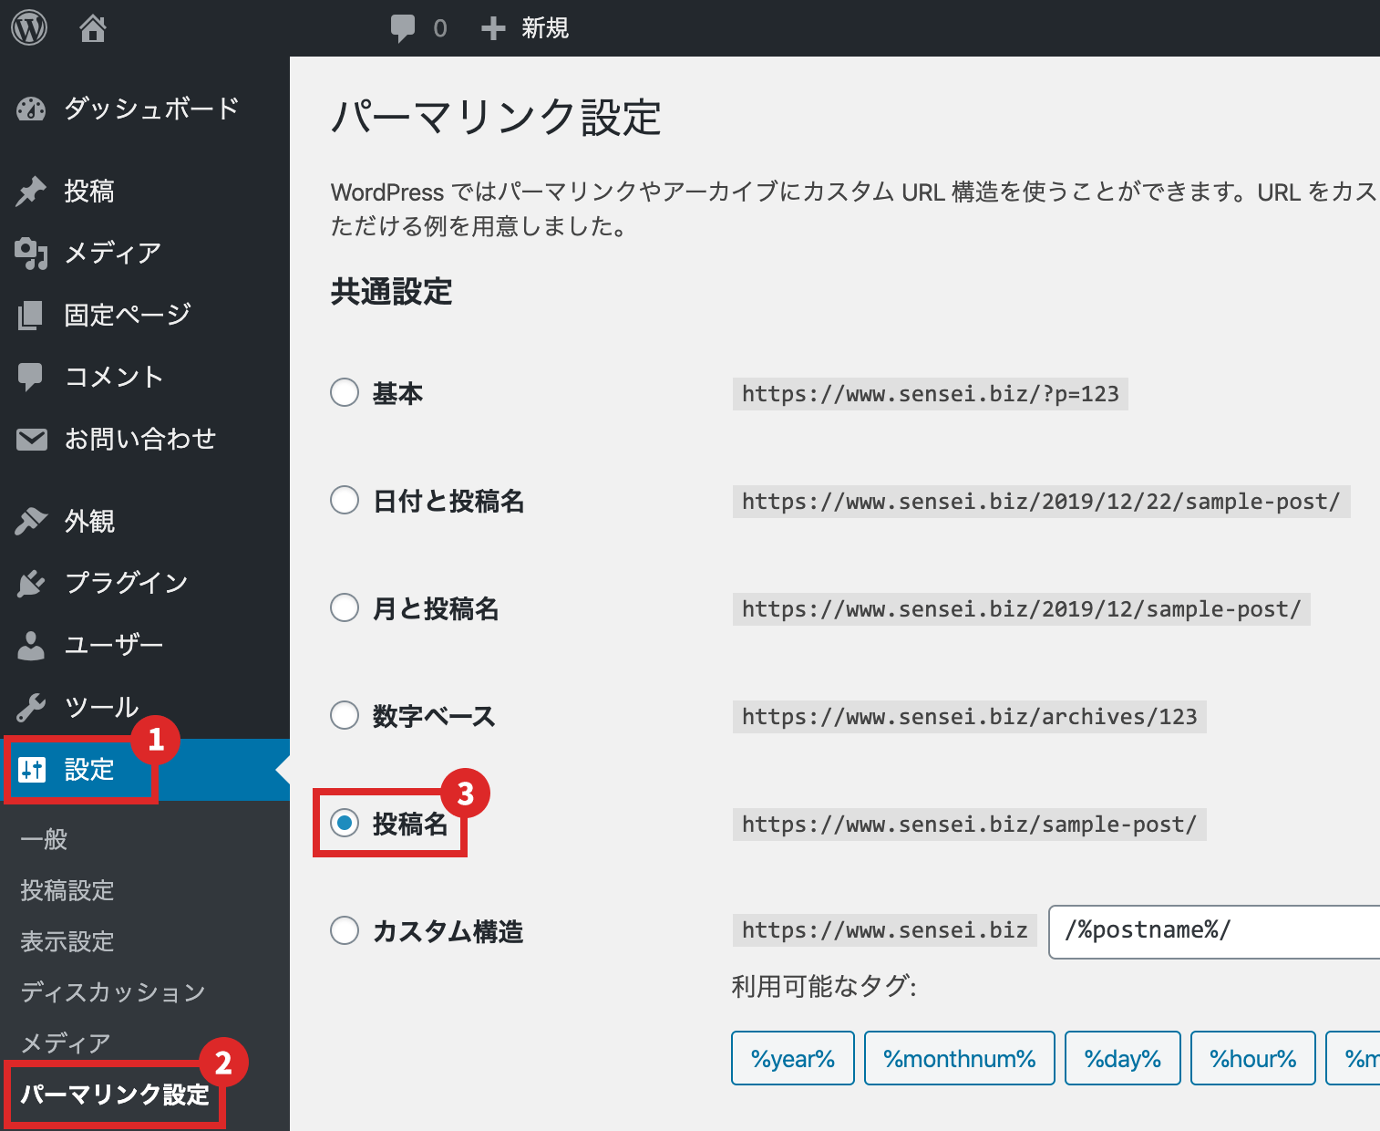Screen dimensions: 1380x1131
Task: Click the 投稿 pushpin icon
Action: [31, 191]
